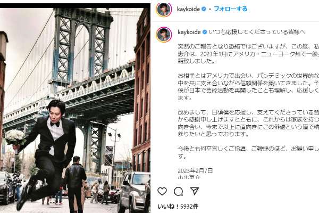Click the paragraph starting 突然のご報告となり

point(248,54)
